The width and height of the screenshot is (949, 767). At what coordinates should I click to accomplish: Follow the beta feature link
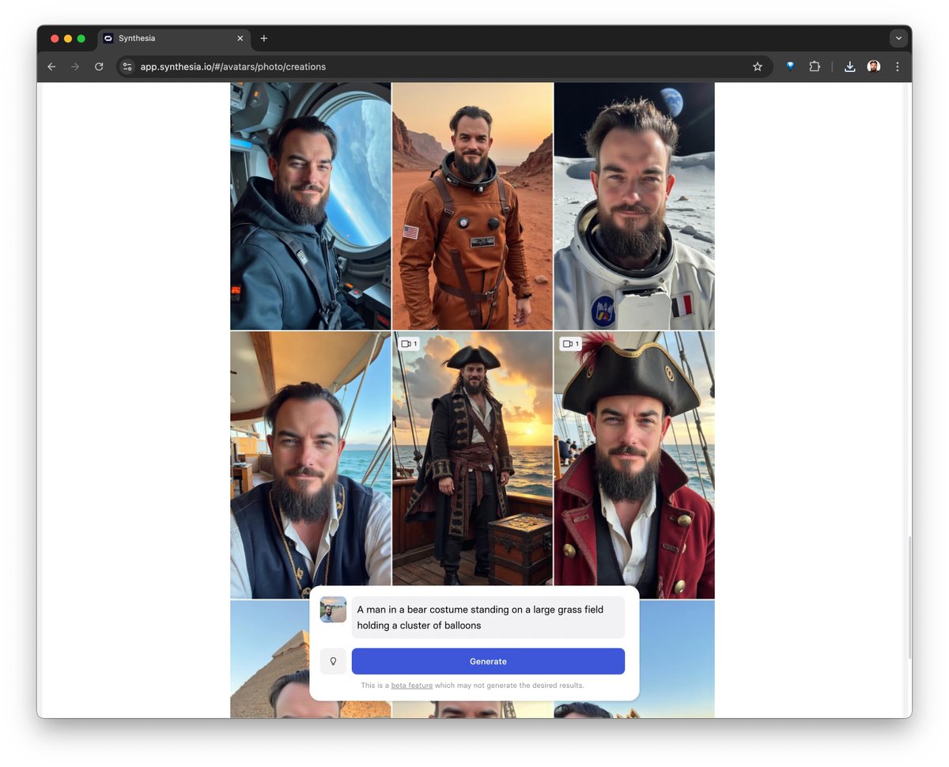coord(411,686)
